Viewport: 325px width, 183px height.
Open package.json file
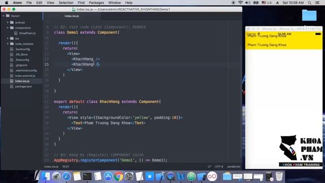coord(23,86)
